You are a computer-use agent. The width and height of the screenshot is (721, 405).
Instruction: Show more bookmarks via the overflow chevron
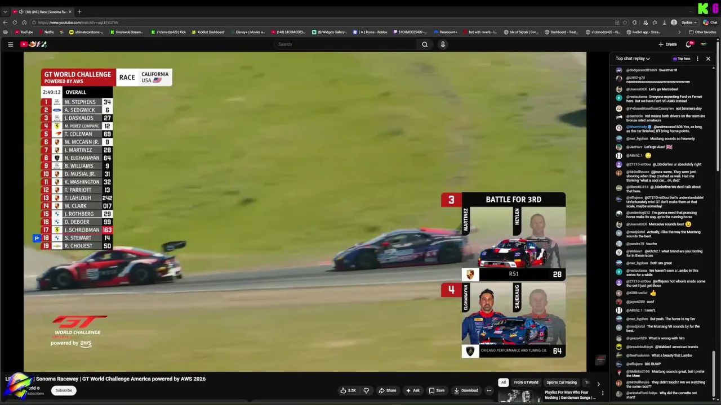coord(679,32)
